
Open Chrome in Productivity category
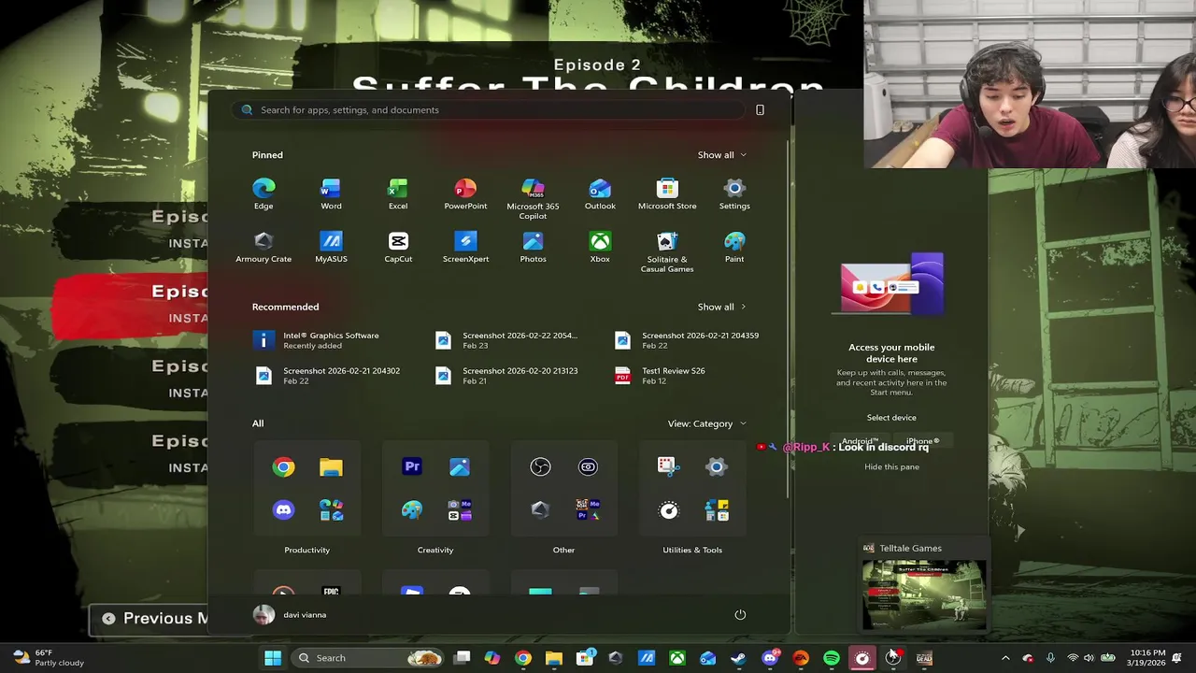coord(283,467)
